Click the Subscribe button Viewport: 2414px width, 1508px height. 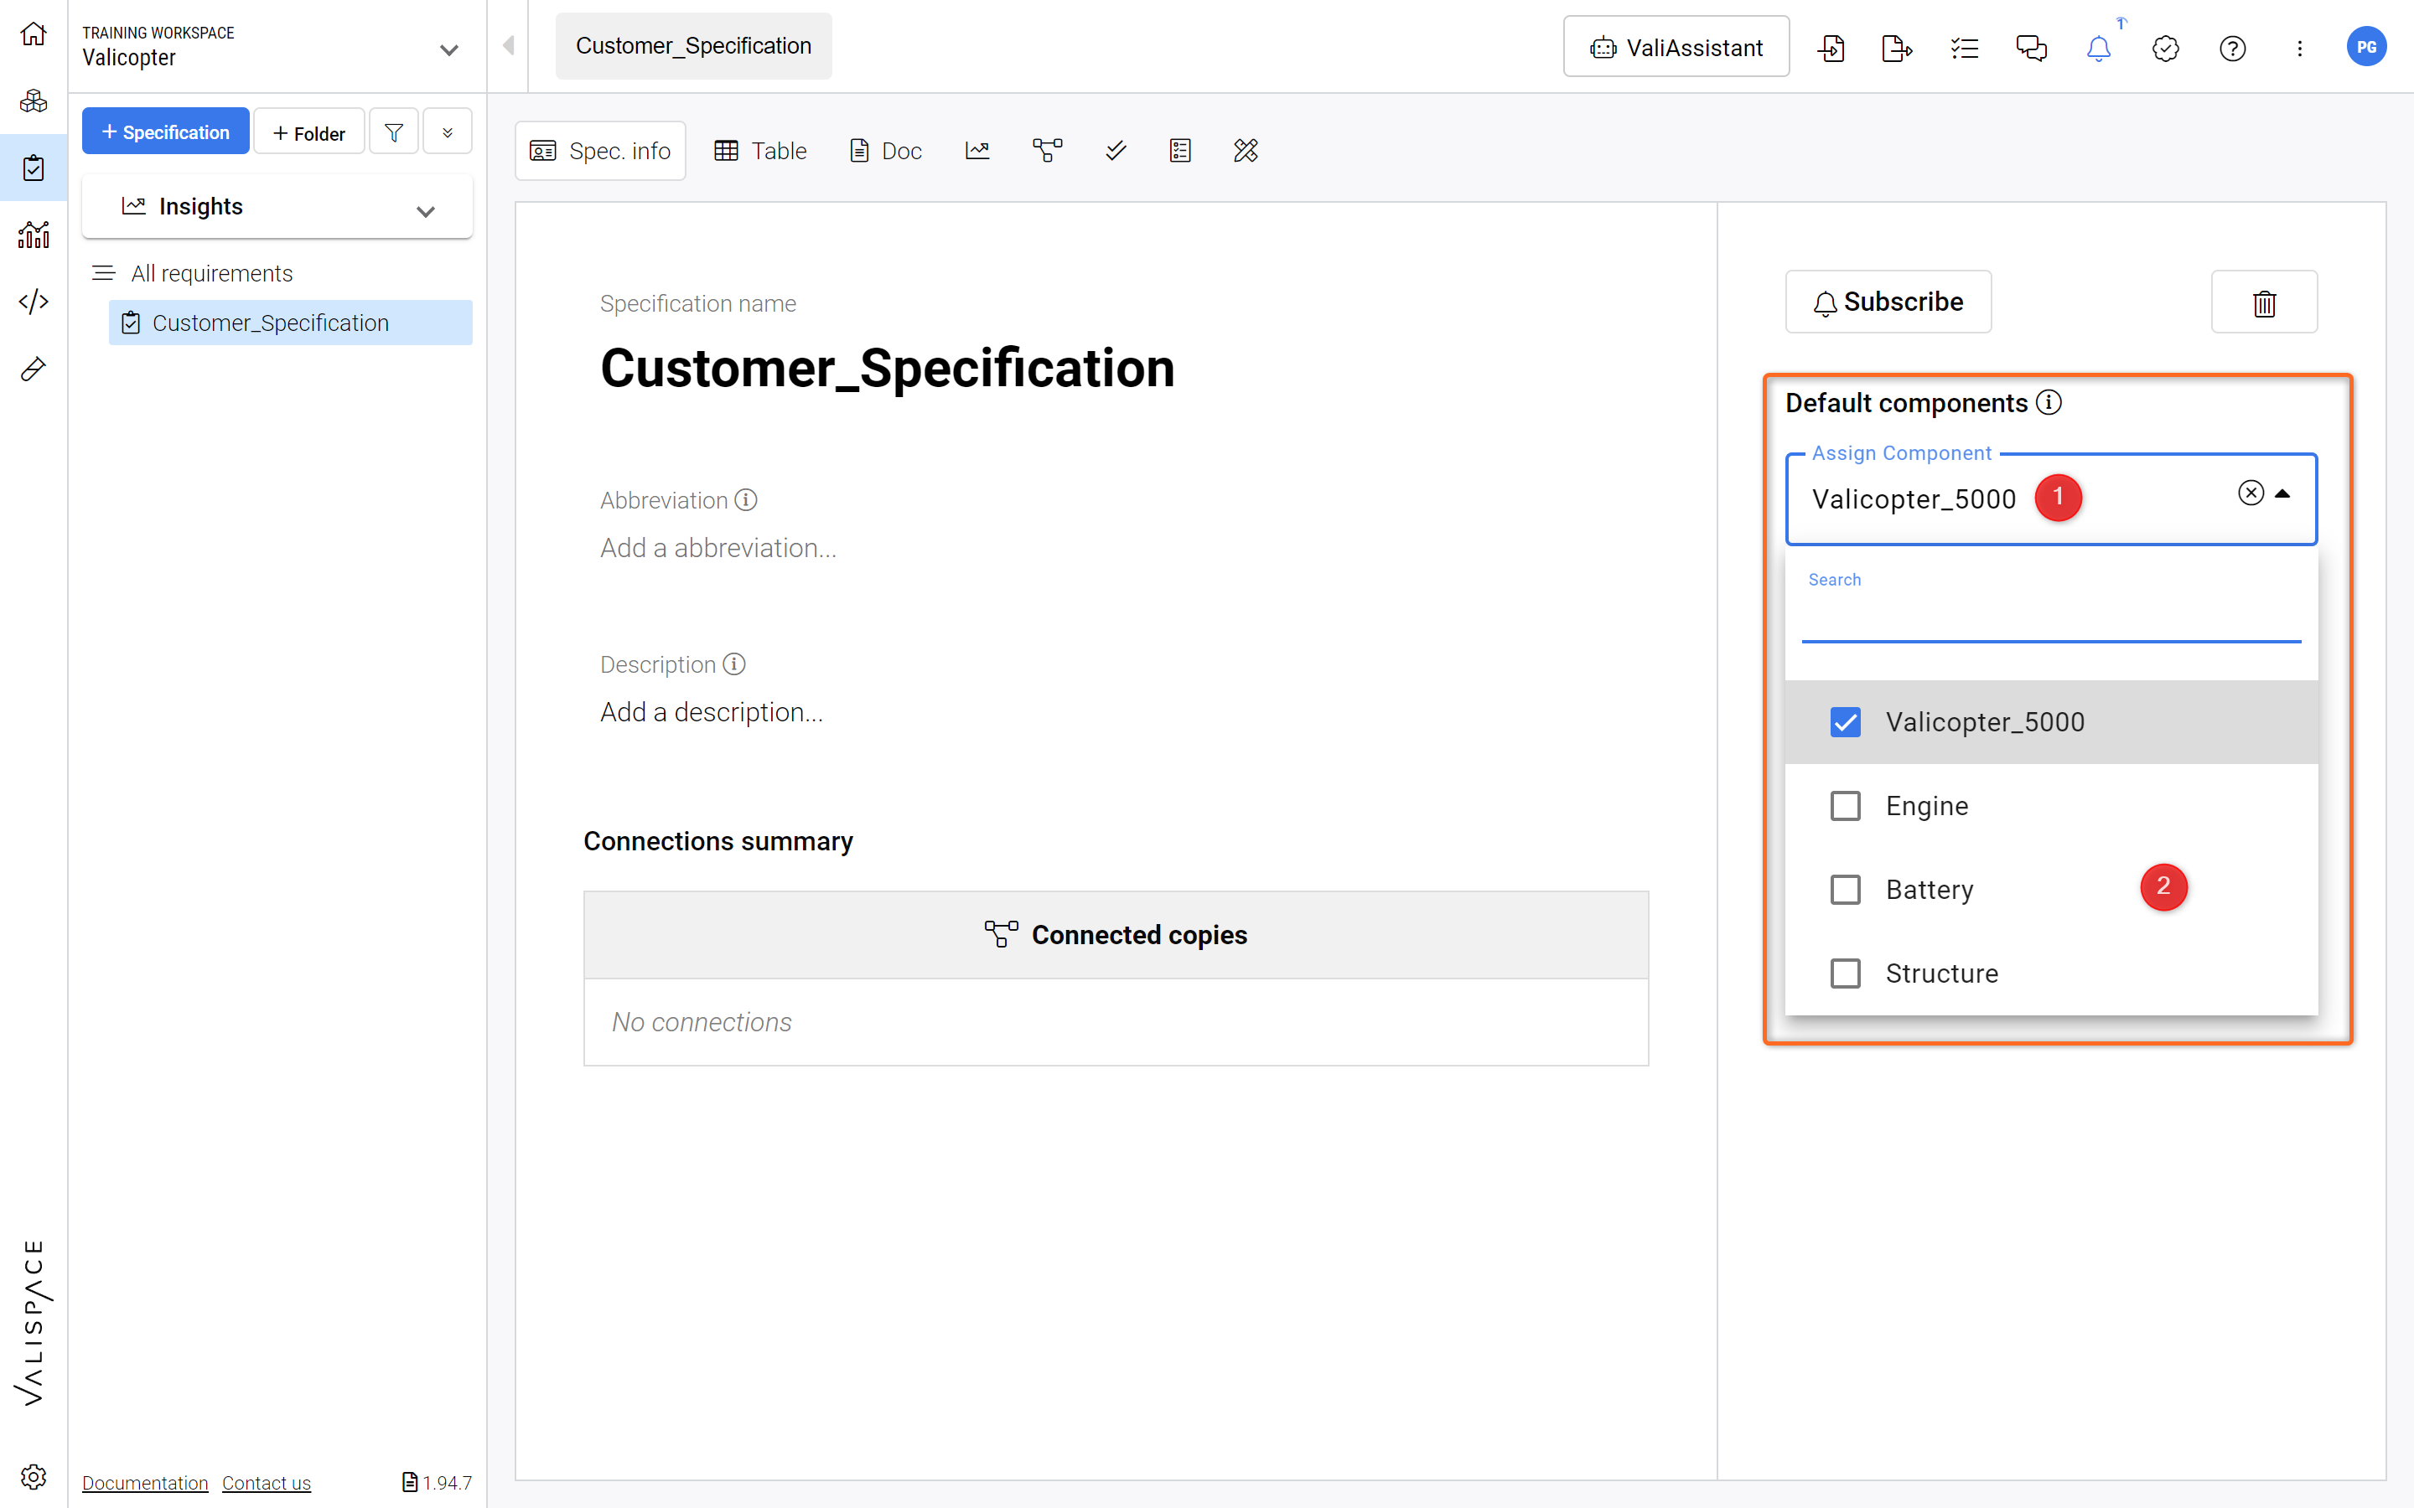[1888, 302]
